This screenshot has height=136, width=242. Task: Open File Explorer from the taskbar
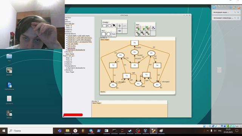[x=67, y=131]
